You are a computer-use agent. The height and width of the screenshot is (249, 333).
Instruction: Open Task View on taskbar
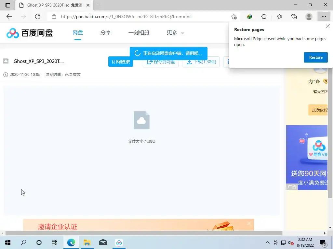pyautogui.click(x=55, y=243)
